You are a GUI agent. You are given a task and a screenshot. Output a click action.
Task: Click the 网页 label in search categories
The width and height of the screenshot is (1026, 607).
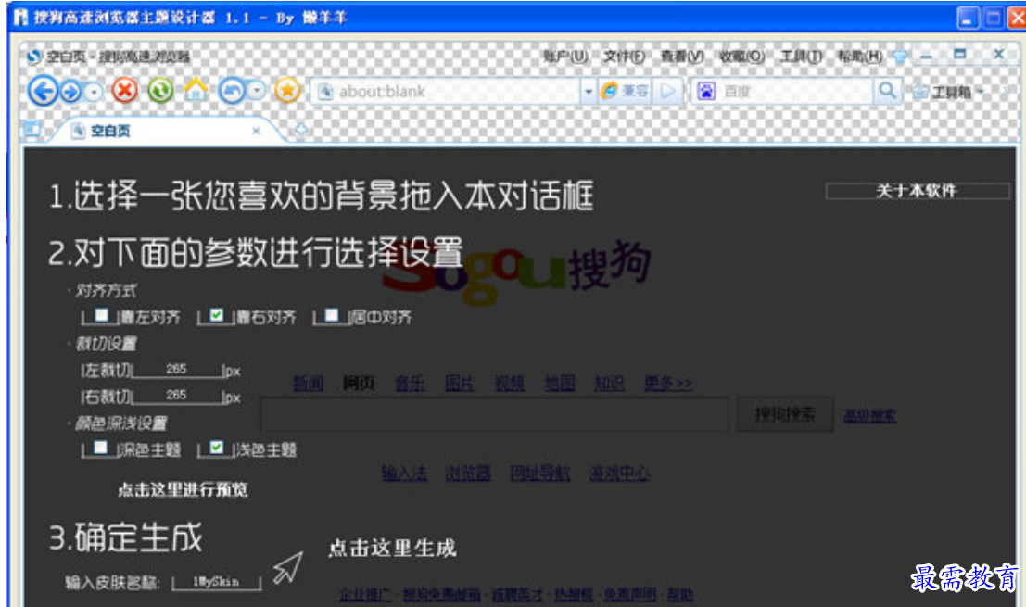(x=359, y=384)
